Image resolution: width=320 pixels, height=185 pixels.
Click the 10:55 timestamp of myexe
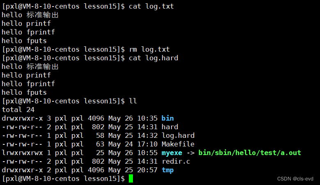click(147, 153)
